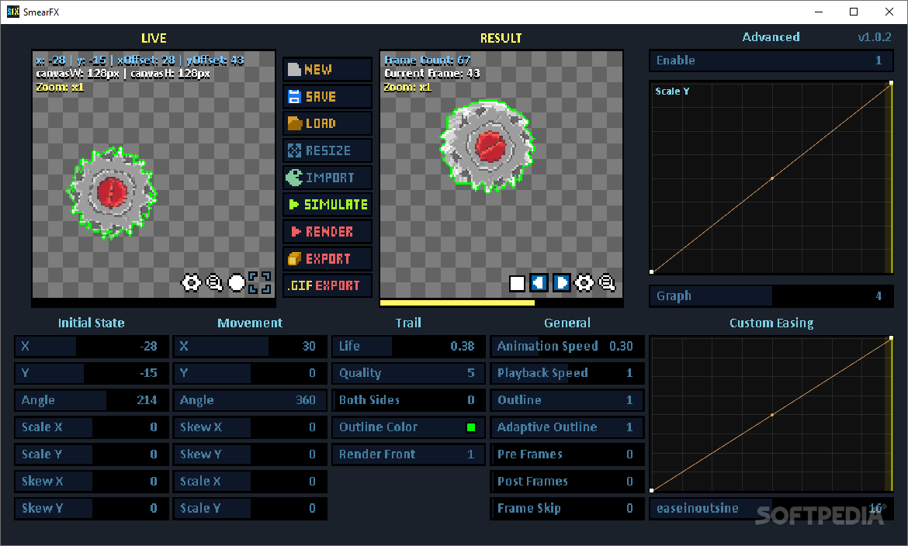Click the SmearFX app icon in title bar
The width and height of the screenshot is (908, 546).
12,12
